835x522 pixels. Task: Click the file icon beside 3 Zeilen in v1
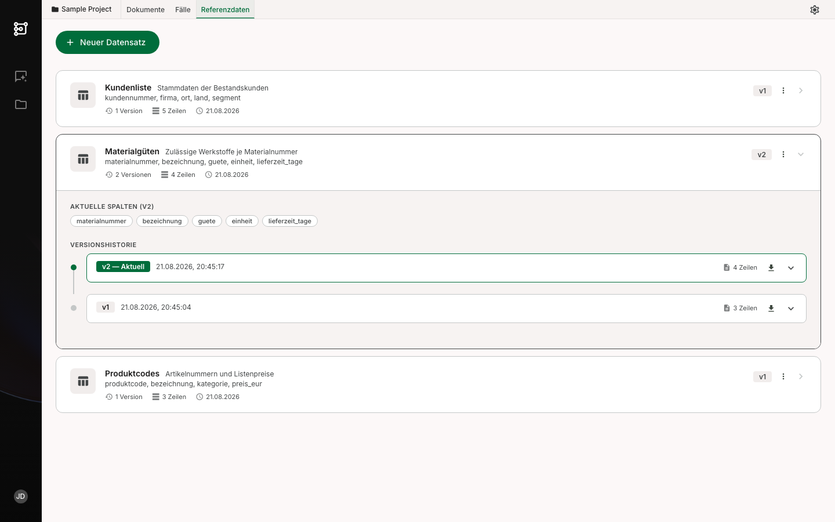tap(727, 309)
